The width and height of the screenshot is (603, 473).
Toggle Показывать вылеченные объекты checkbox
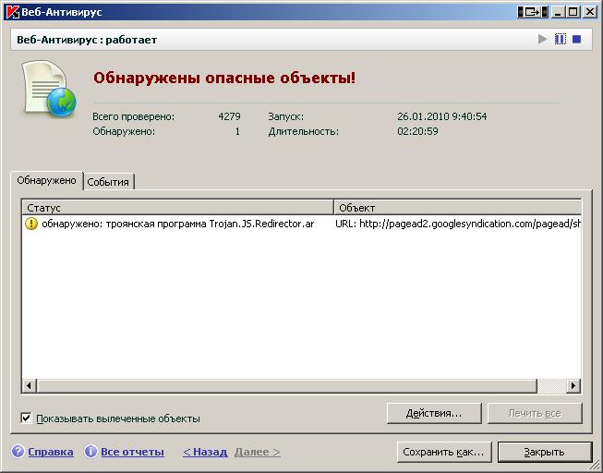(x=26, y=418)
